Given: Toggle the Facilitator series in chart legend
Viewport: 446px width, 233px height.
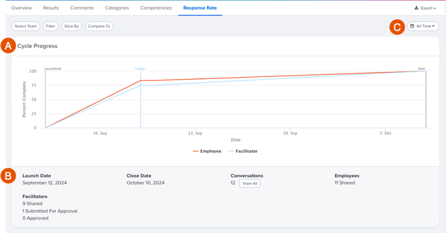Looking at the screenshot, I should click(x=243, y=151).
